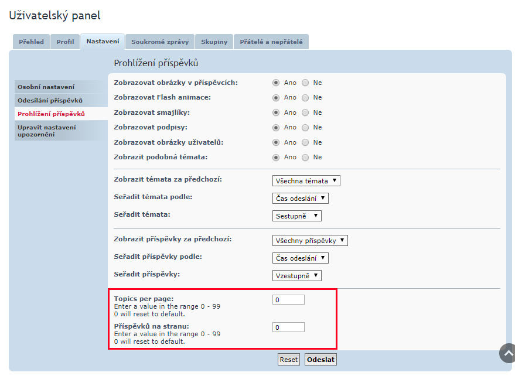Open the Přátelé a nepřátelé tab
Image resolution: width=515 pixels, height=386 pixels.
(271, 42)
